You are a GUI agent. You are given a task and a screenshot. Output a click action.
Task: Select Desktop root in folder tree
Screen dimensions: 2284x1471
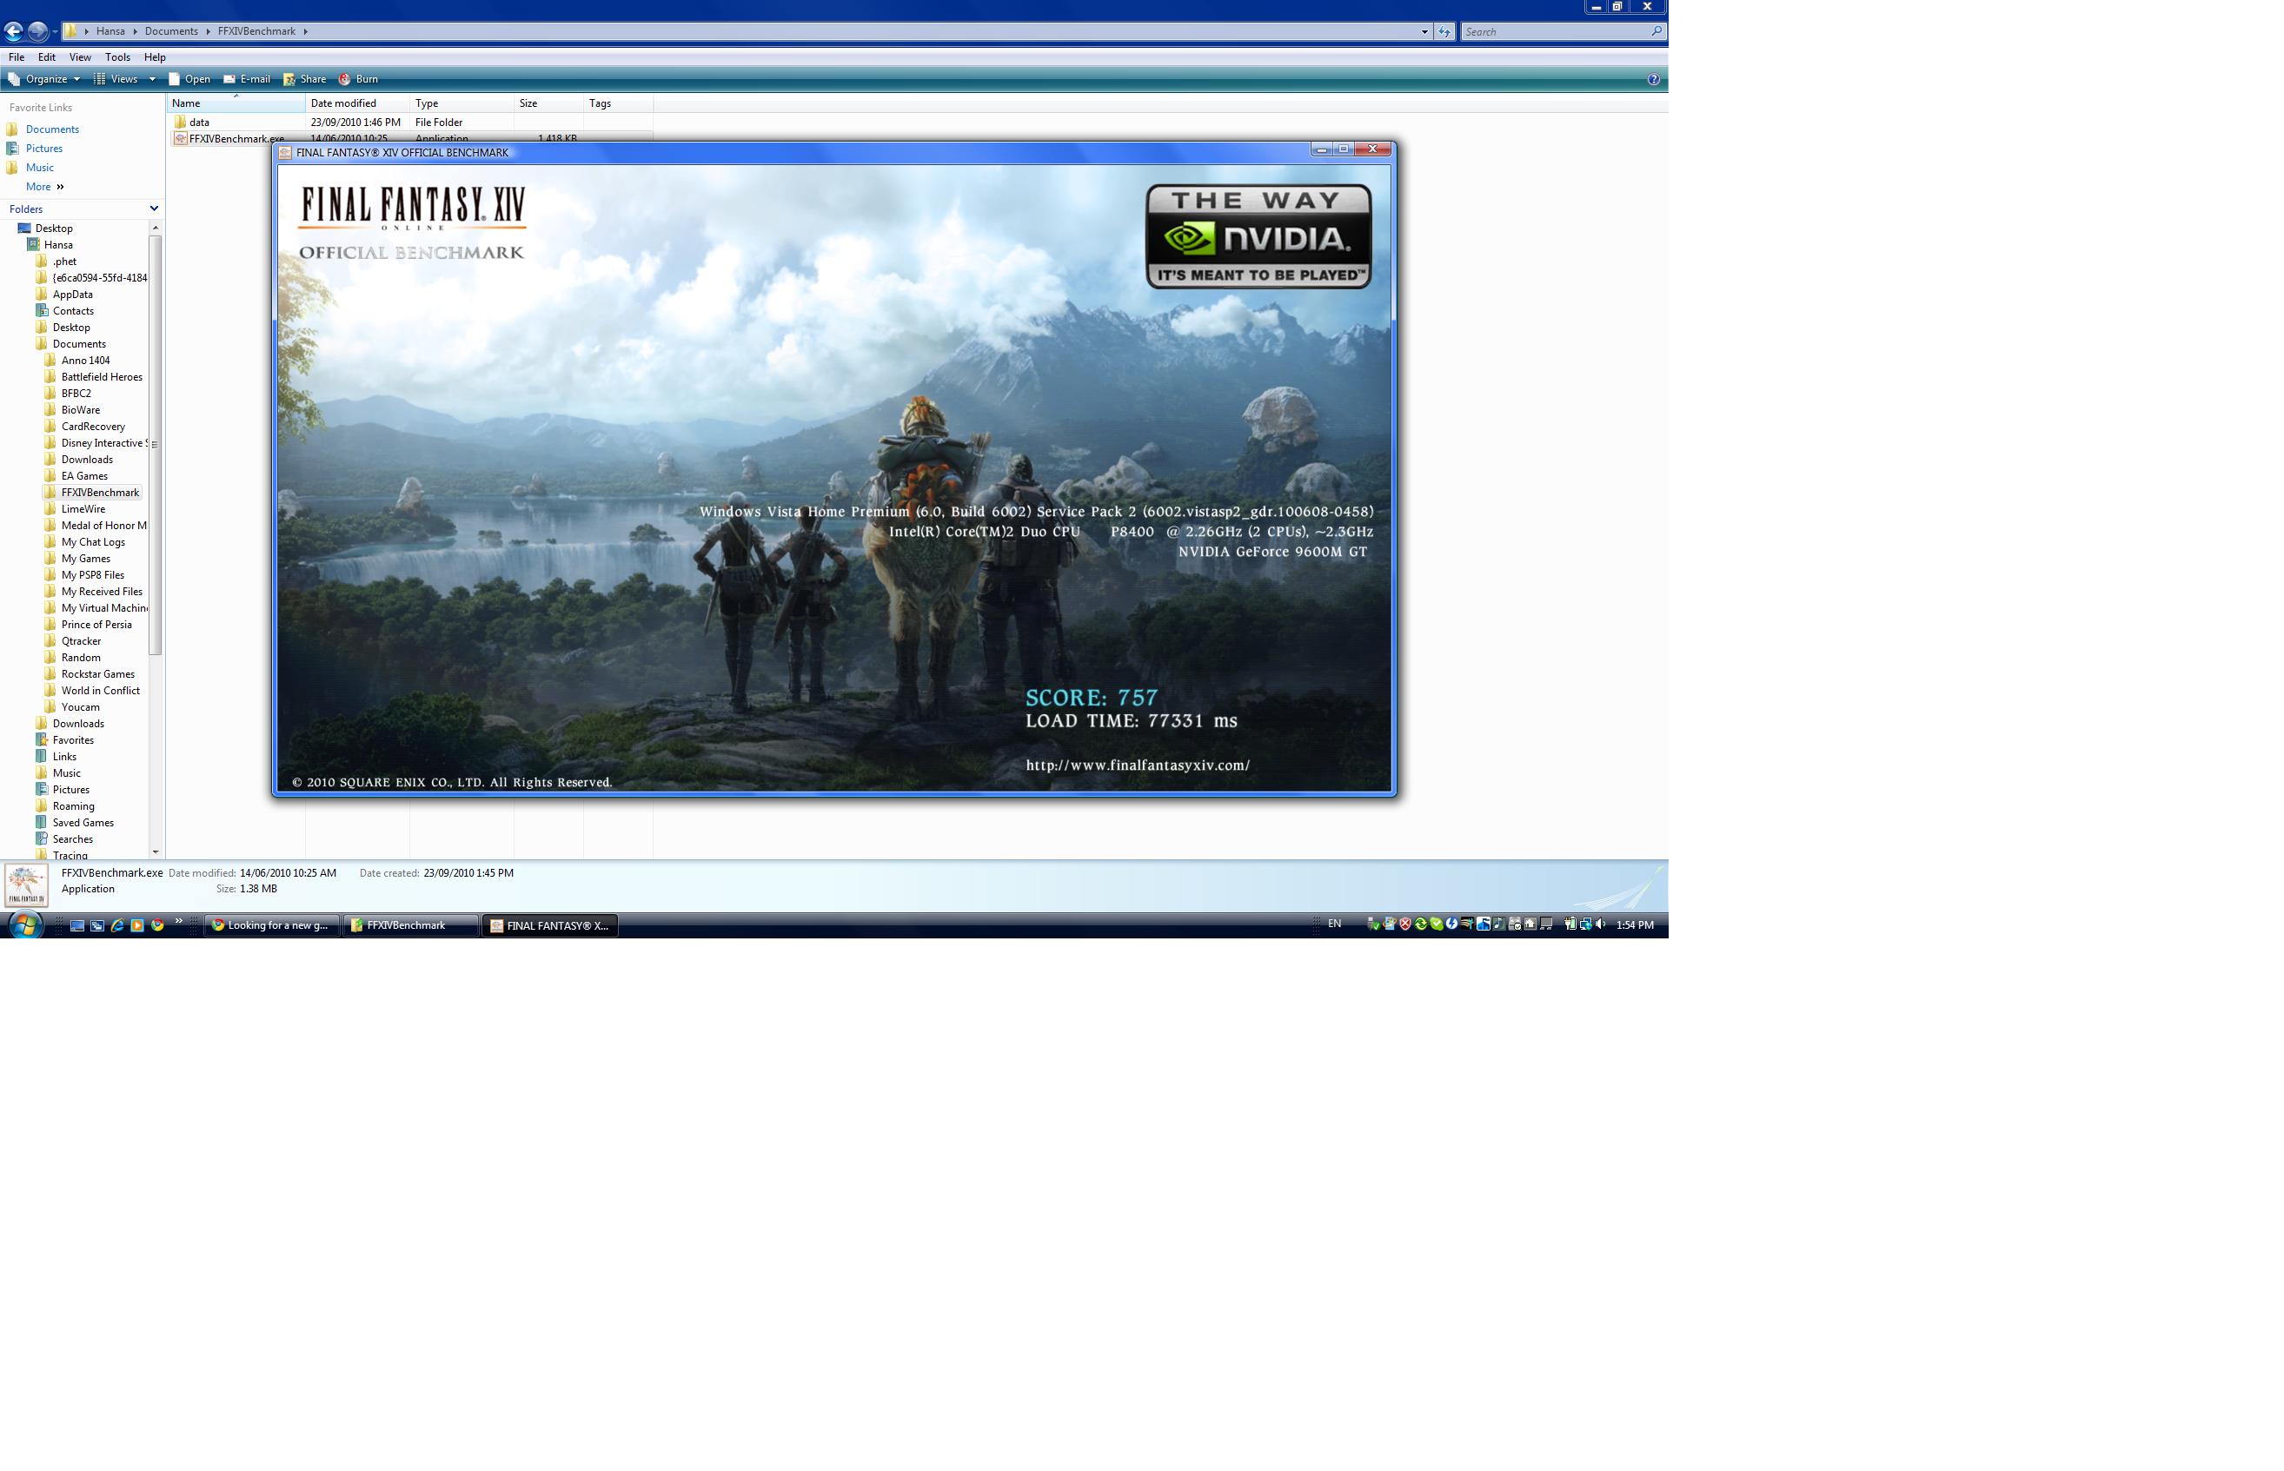tap(54, 229)
